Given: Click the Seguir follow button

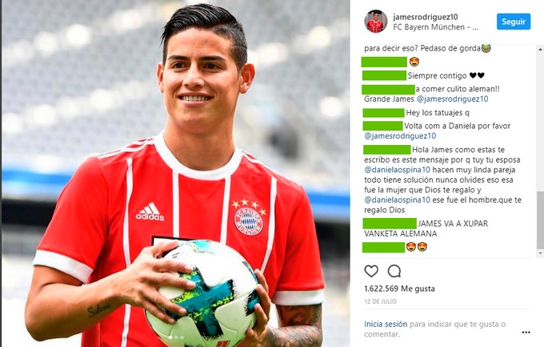Looking at the screenshot, I should 514,22.
